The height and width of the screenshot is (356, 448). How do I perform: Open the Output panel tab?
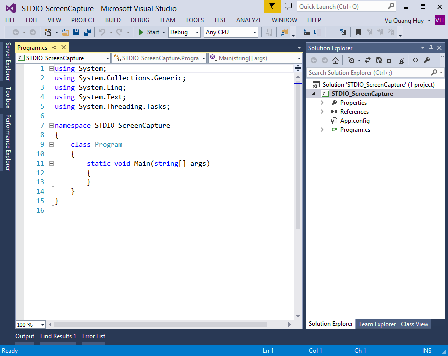(x=25, y=336)
